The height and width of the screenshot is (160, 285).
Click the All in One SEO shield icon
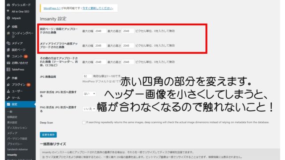coord(8,12)
